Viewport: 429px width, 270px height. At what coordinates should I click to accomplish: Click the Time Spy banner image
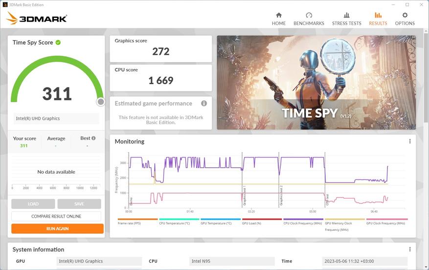316,82
